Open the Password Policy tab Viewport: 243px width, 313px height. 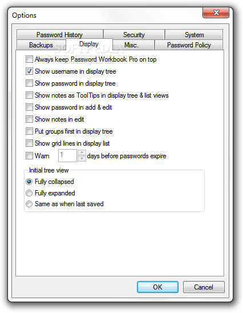[x=189, y=45]
